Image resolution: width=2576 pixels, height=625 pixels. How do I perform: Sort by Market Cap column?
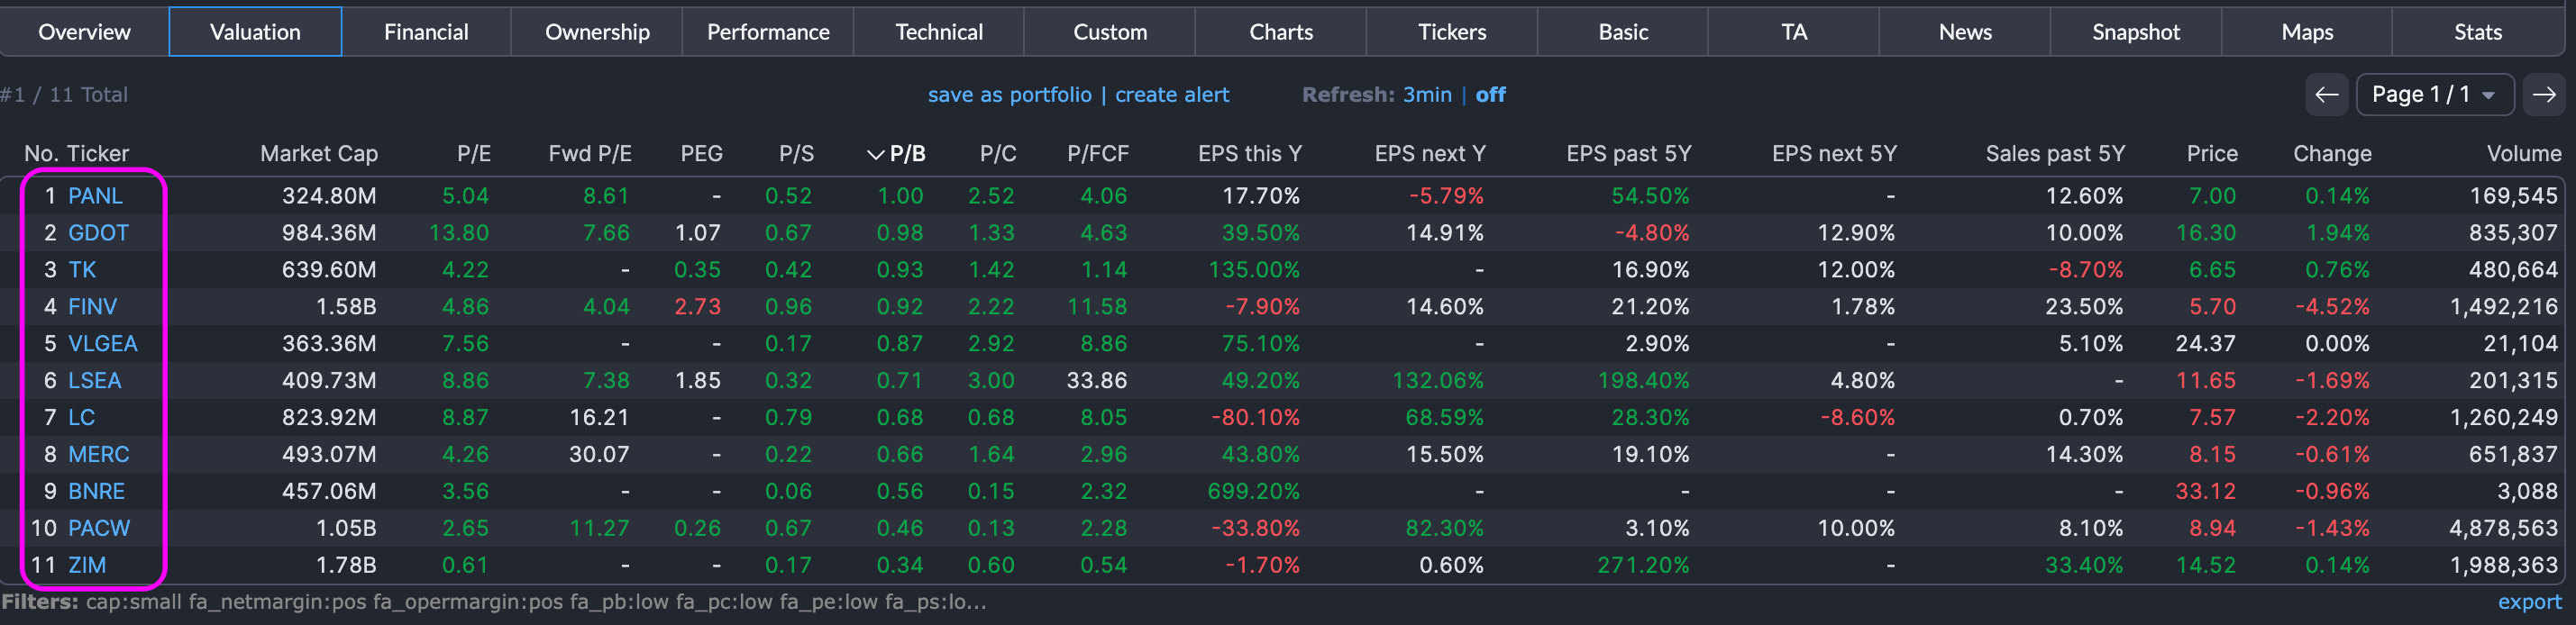point(319,154)
